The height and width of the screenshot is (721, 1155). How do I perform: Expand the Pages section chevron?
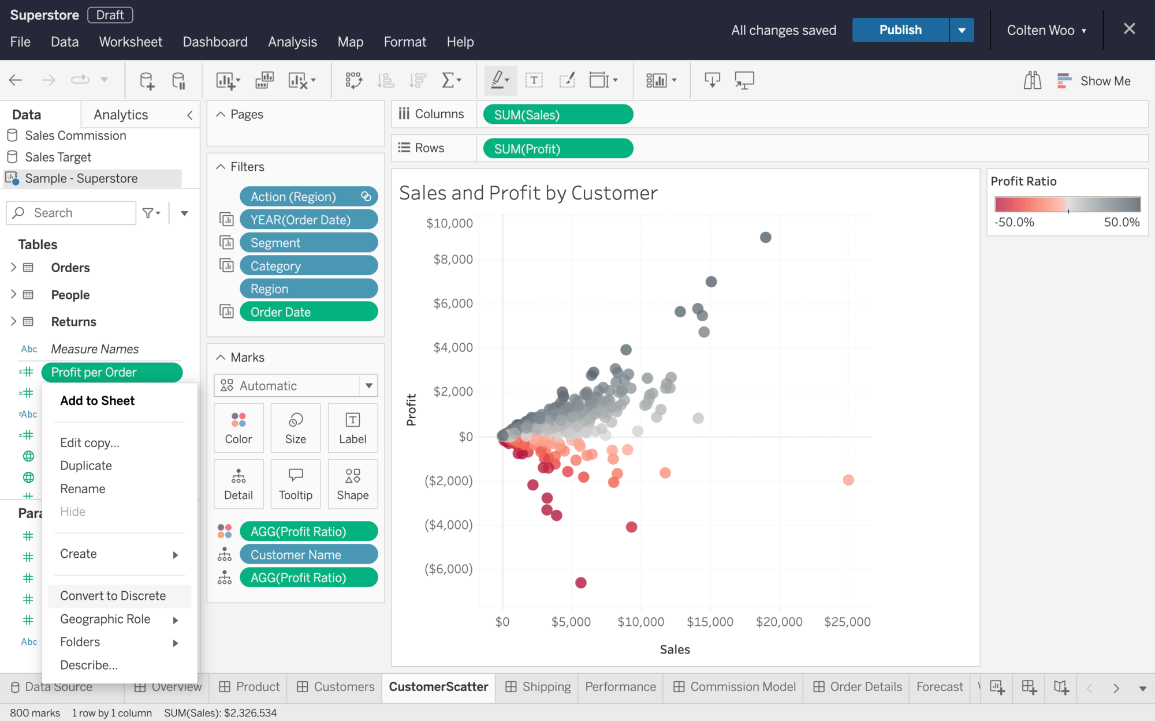(221, 115)
